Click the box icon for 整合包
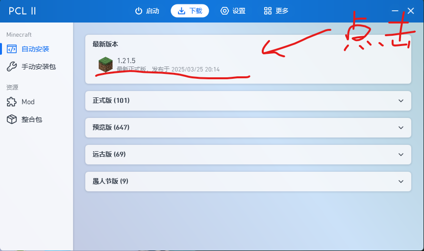This screenshot has height=251, width=424. [12, 119]
